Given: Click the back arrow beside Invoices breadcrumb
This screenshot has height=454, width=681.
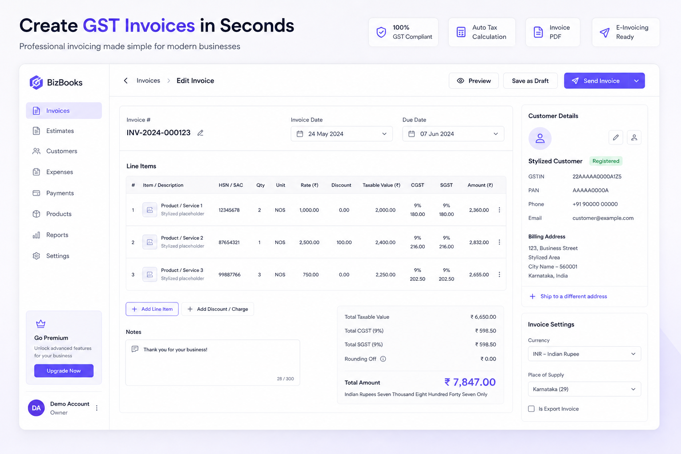Looking at the screenshot, I should pyautogui.click(x=126, y=81).
